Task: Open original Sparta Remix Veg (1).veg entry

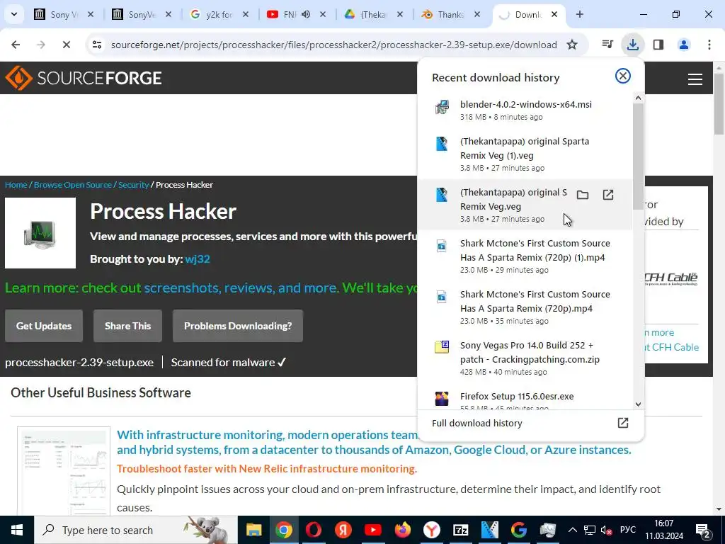Action: pyautogui.click(x=525, y=154)
